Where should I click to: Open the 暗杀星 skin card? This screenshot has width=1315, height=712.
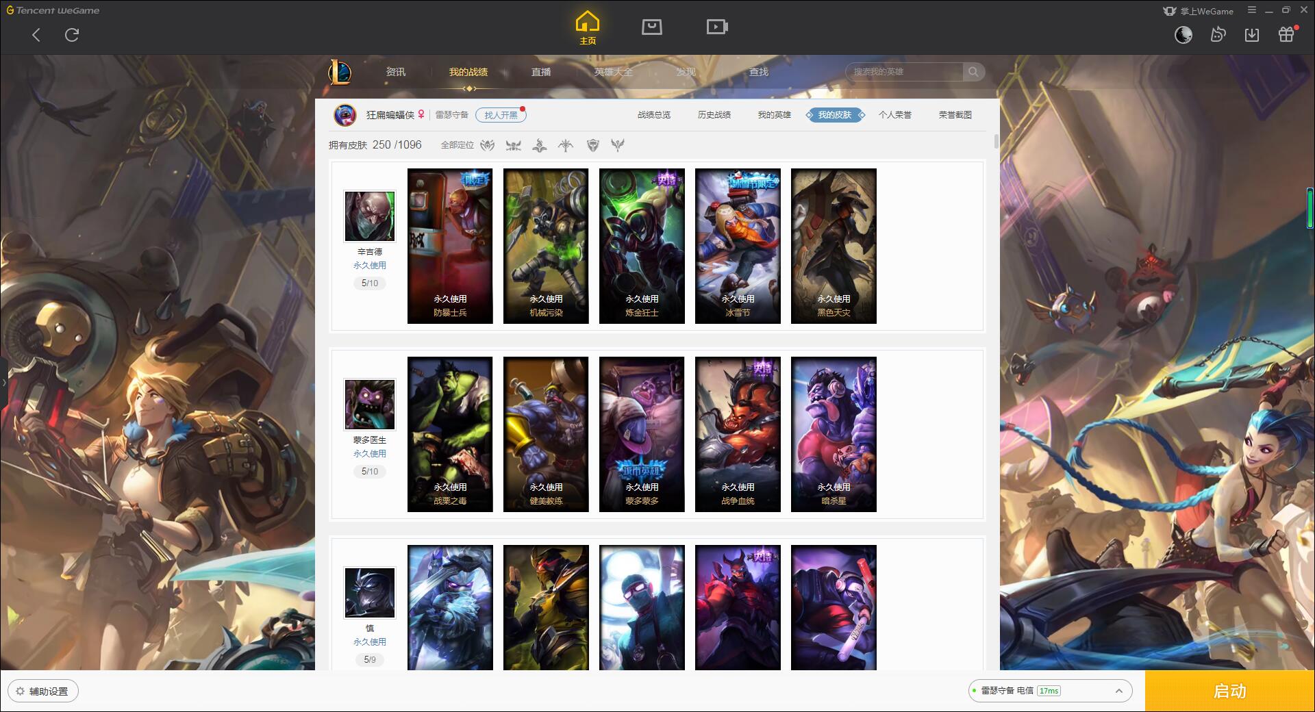[834, 434]
